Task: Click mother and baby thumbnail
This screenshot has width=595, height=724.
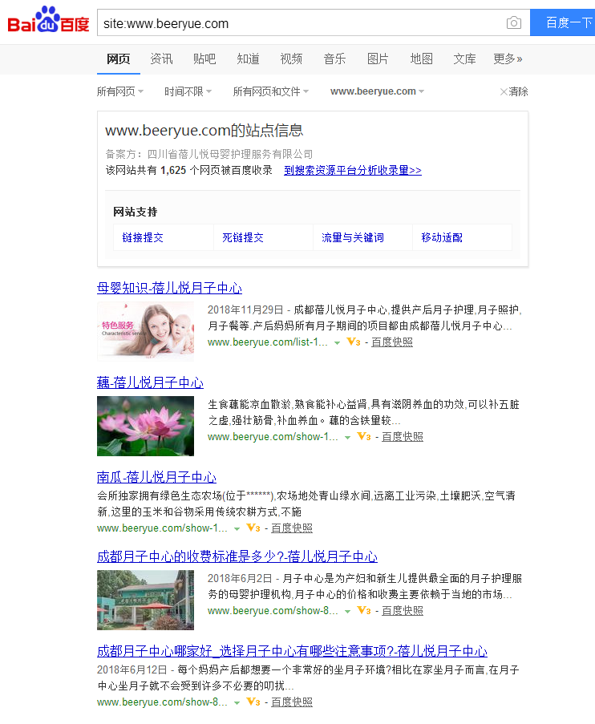Action: [x=145, y=331]
